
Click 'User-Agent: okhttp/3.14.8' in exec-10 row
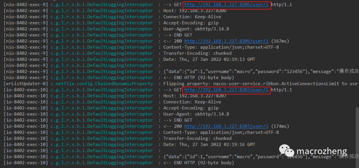[x=196, y=114]
